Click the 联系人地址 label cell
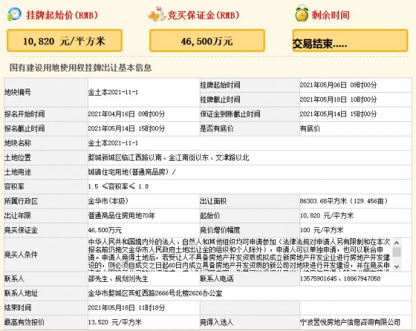The height and width of the screenshot is (331, 416). 46,293
